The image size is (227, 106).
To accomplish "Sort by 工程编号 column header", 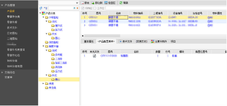I will 158,13.
